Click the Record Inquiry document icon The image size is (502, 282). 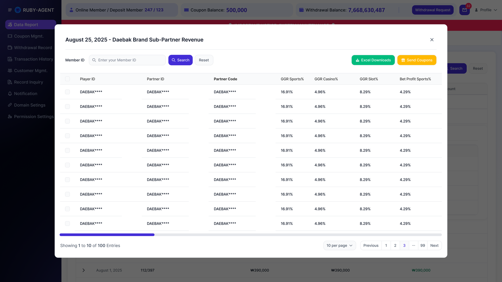(x=10, y=82)
